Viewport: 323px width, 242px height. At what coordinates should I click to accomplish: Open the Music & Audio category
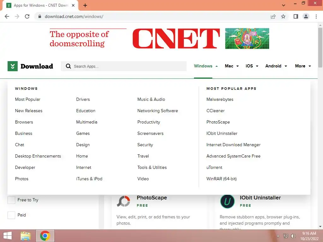coord(151,99)
